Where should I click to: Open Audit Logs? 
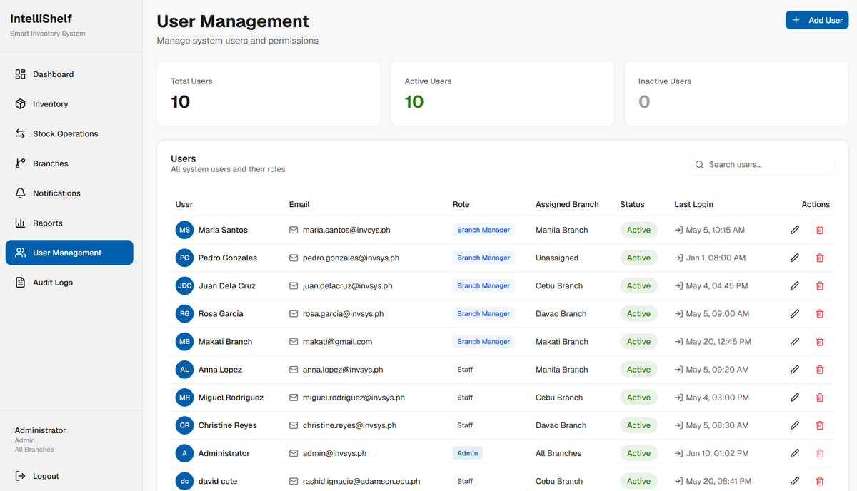[x=69, y=283]
